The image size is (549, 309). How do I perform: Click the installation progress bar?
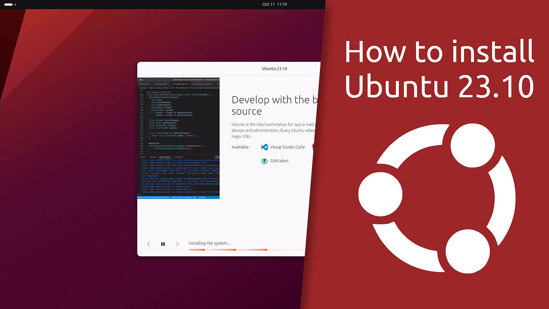click(x=247, y=249)
